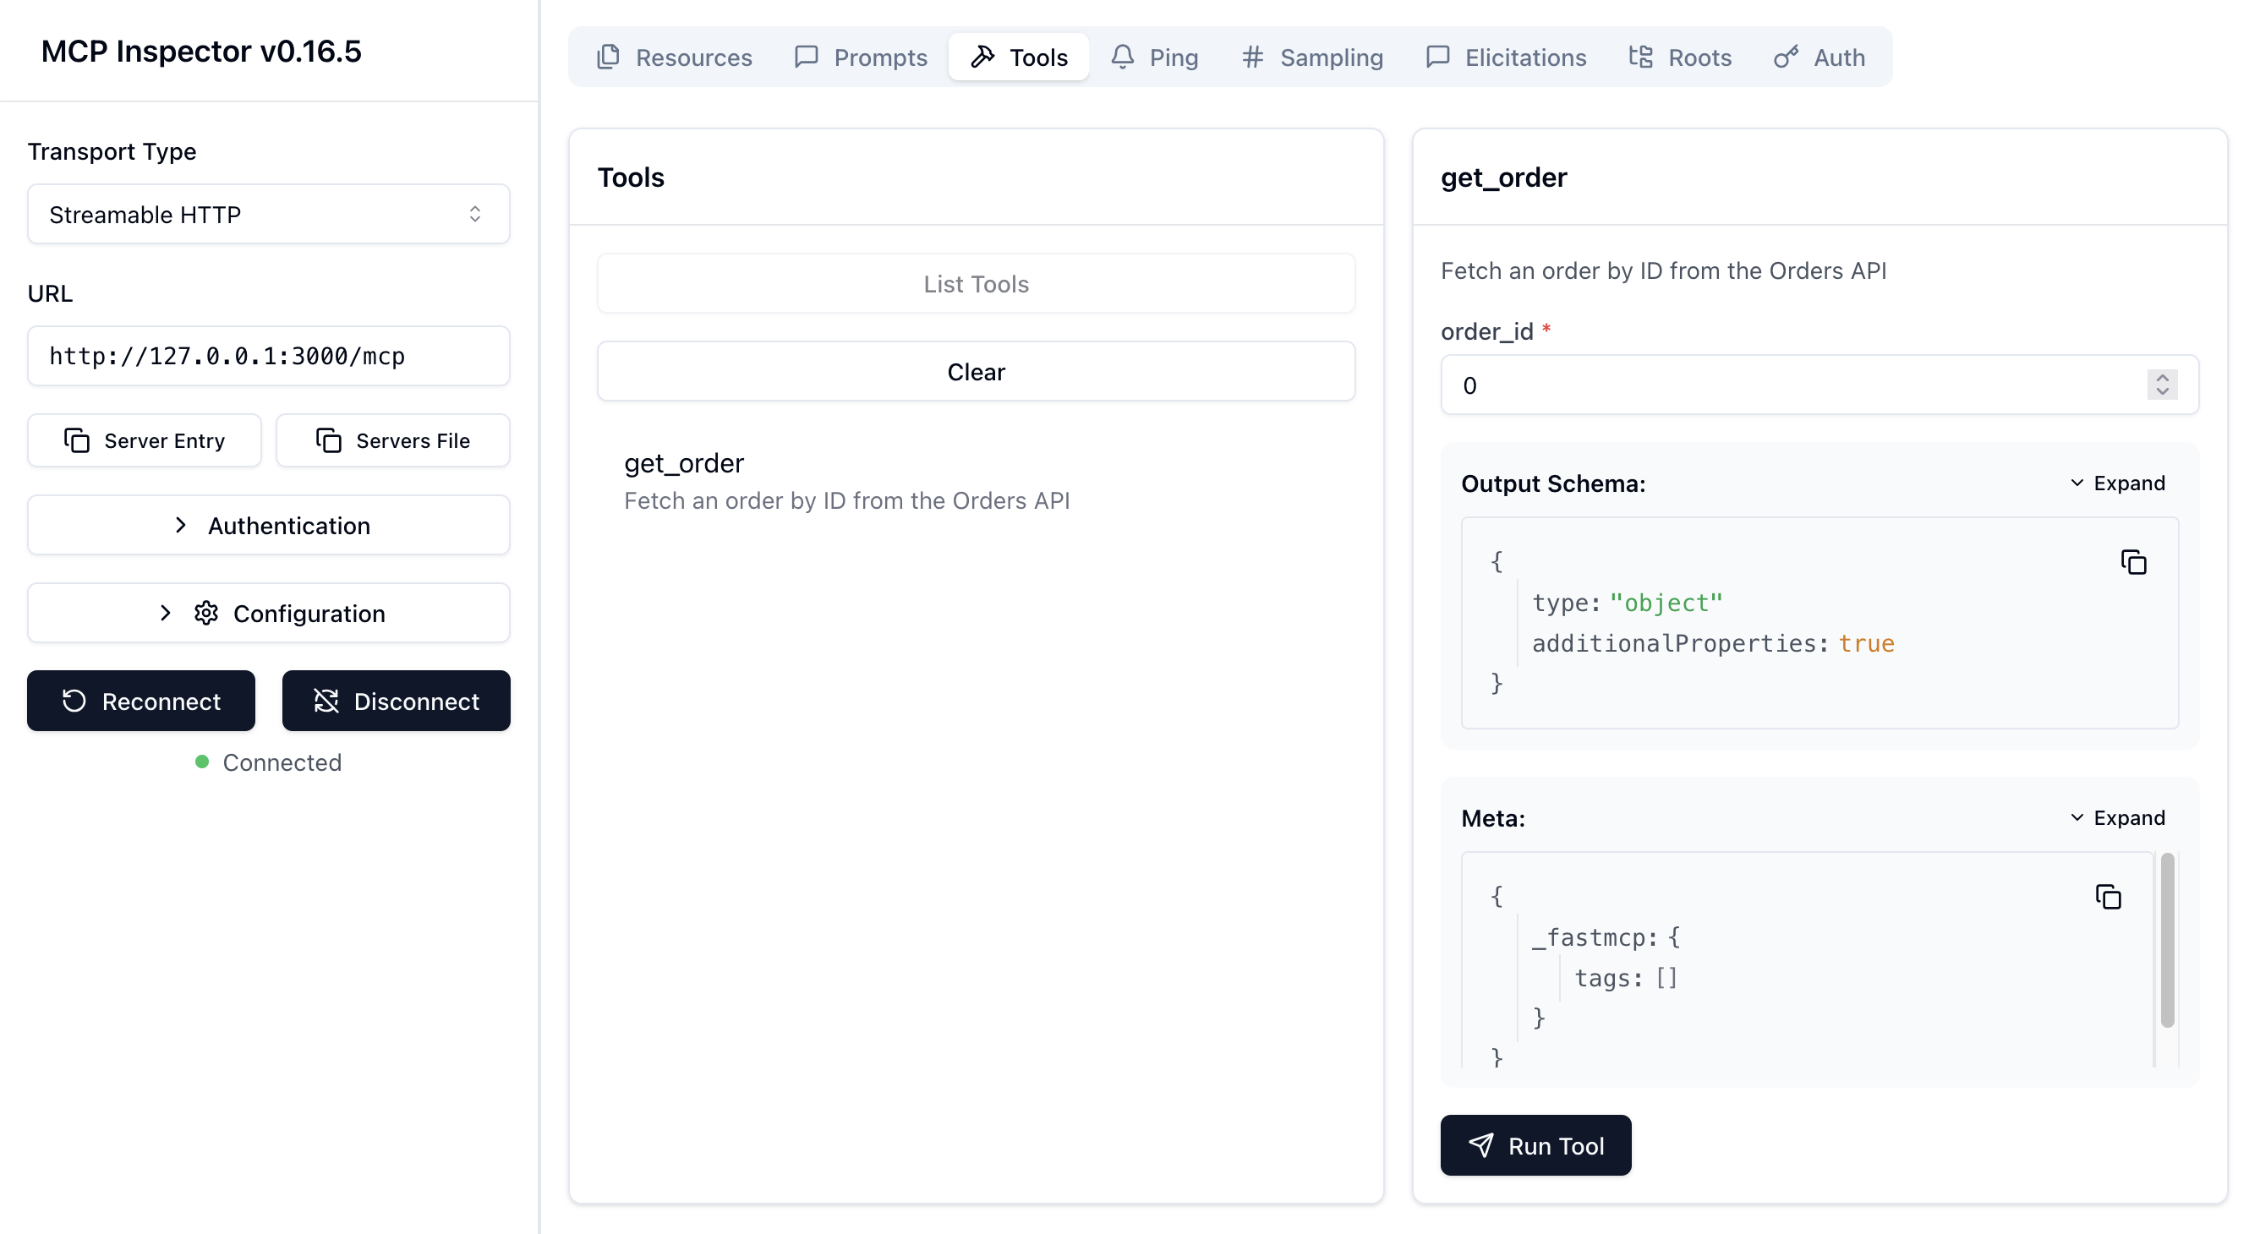Click the Disconnect icon
Viewport: 2249px width, 1234px height.
tap(326, 701)
